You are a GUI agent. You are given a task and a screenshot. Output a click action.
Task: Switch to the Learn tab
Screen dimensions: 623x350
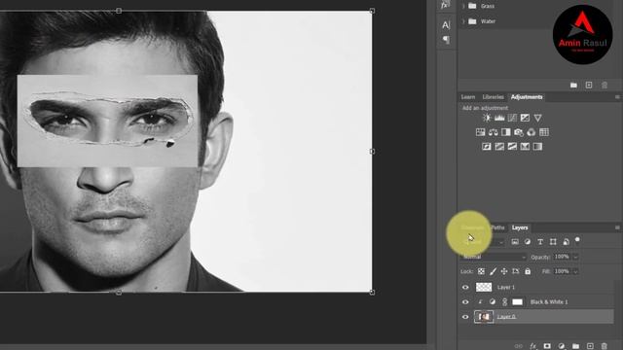click(467, 97)
